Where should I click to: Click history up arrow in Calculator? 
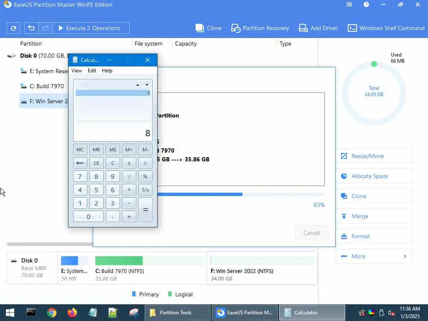pyautogui.click(x=138, y=85)
